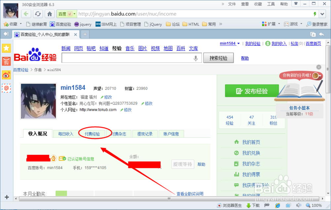The width and height of the screenshot is (331, 210).
Task: Click the 知道 navigation link
Action: [104, 49]
